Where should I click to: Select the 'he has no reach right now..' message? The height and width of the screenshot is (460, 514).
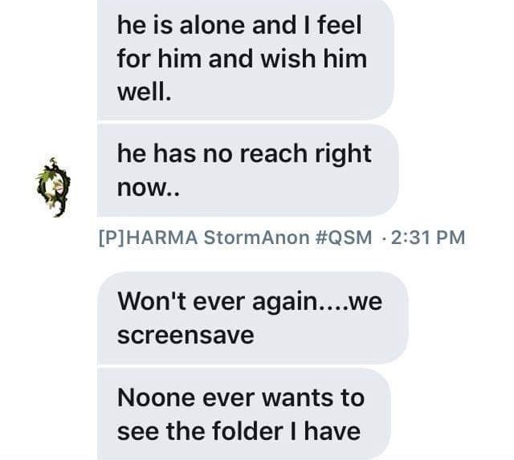pyautogui.click(x=248, y=171)
